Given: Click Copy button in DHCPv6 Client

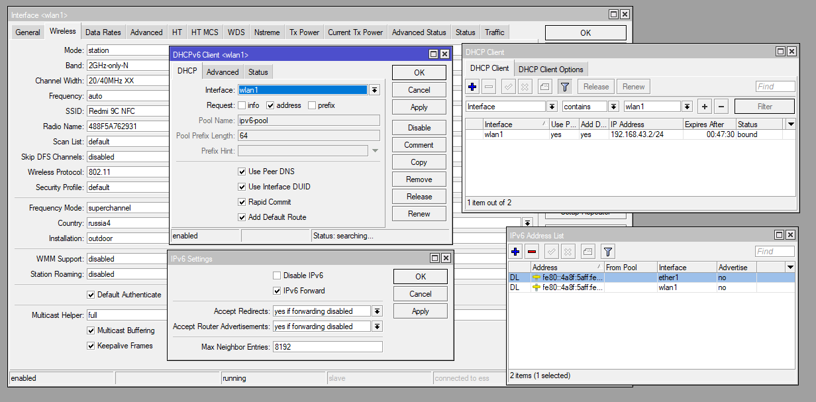Looking at the screenshot, I should coord(419,162).
